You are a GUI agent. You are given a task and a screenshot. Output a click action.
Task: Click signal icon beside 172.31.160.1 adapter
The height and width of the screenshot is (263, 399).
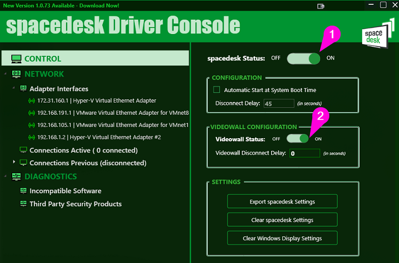coord(31,101)
